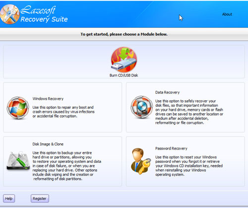Click the Data Recovery description paragraph

(189, 112)
